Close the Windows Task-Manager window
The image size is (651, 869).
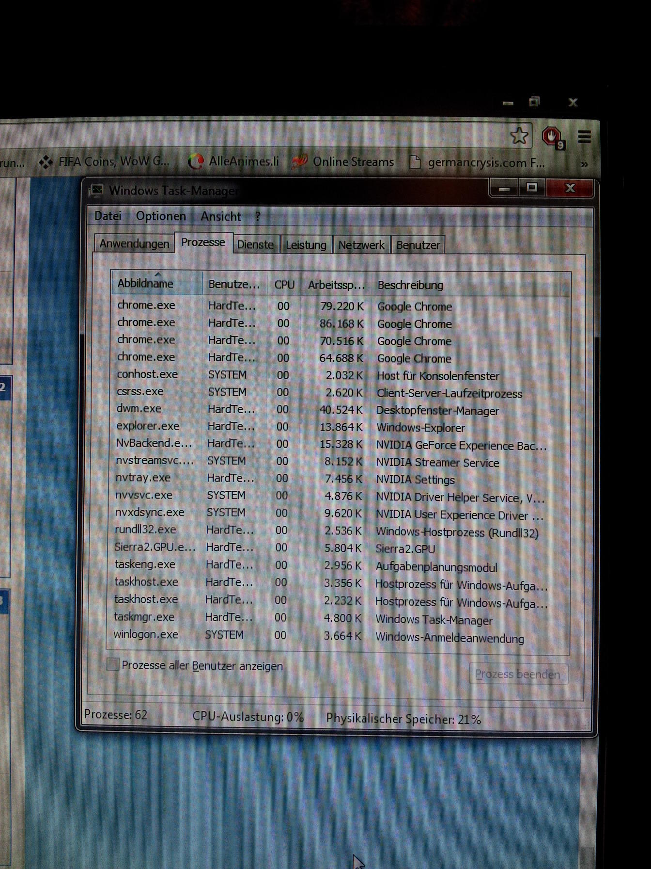pos(570,188)
